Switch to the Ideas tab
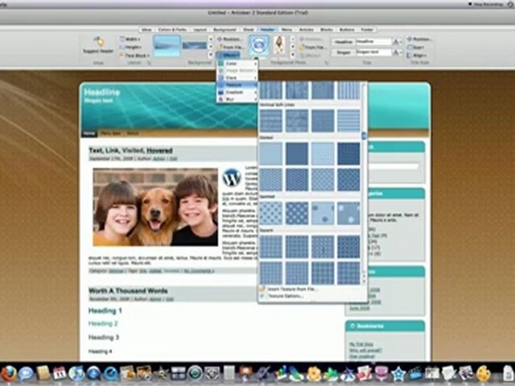This screenshot has height=386, width=515. (146, 29)
